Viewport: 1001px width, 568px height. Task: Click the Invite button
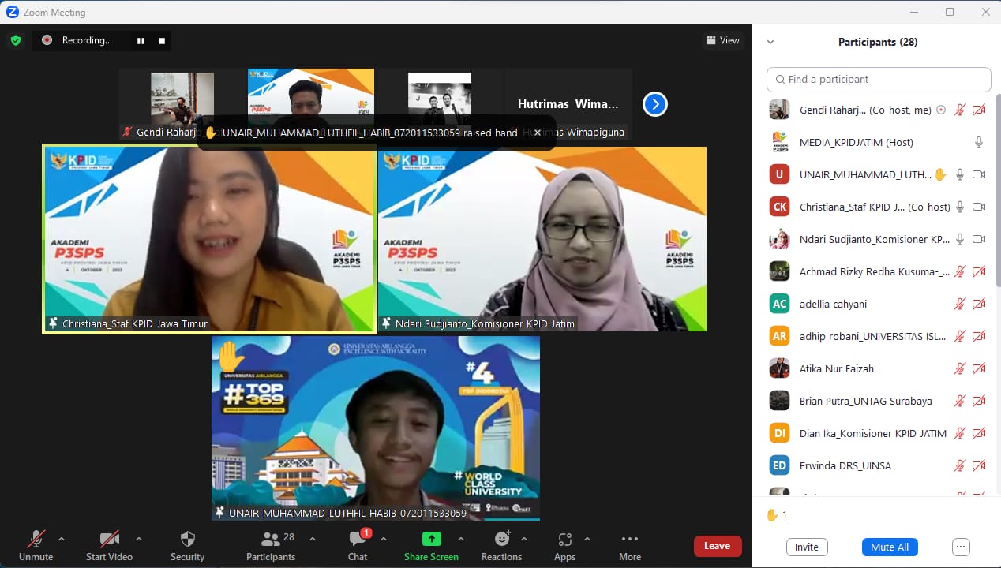[x=806, y=547]
